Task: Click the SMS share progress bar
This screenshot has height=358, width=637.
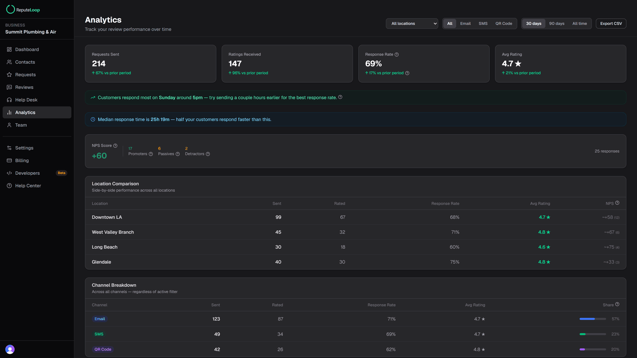Action: click(593, 334)
